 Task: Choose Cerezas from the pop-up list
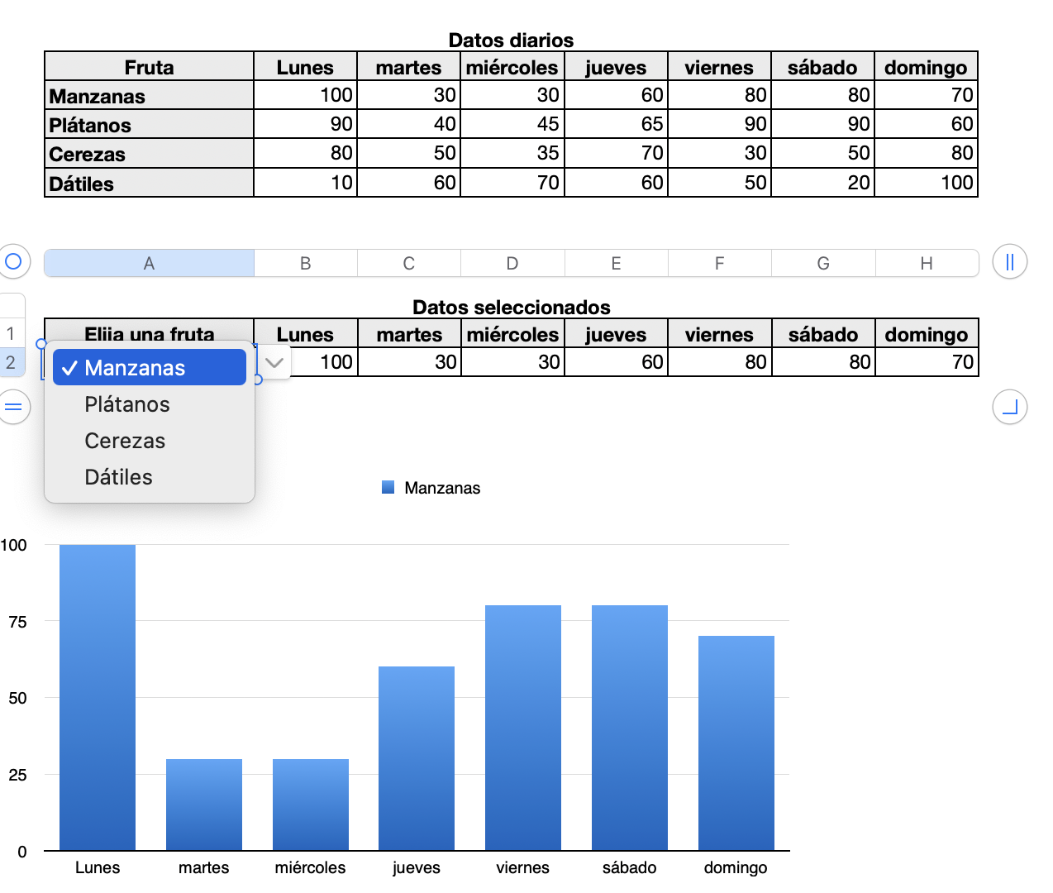tap(150, 441)
